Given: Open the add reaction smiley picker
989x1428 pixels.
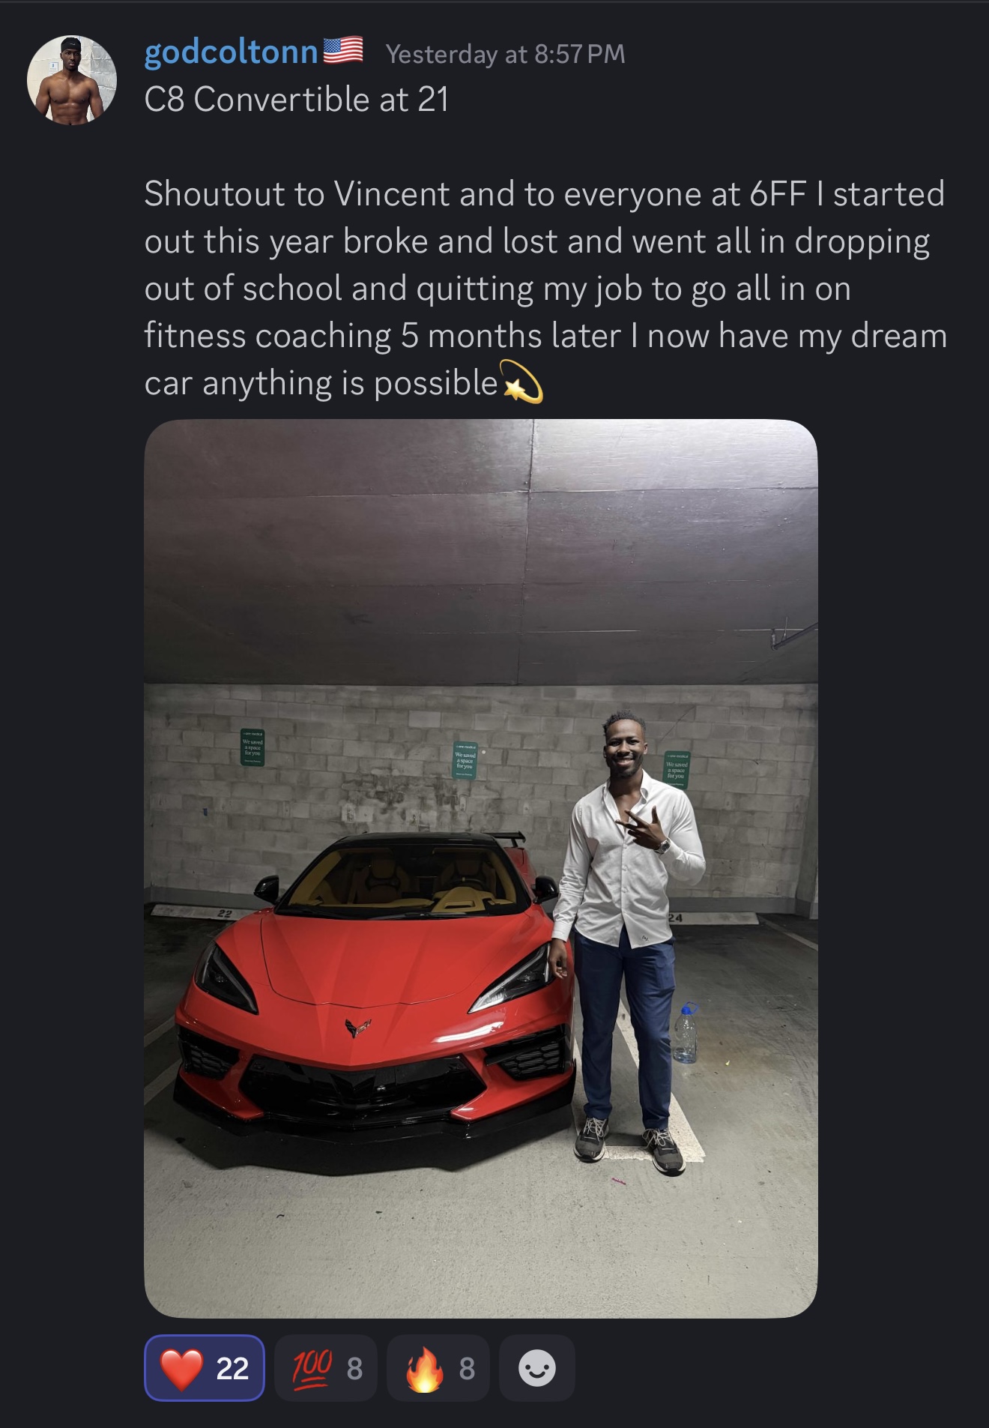Looking at the screenshot, I should click(x=537, y=1368).
